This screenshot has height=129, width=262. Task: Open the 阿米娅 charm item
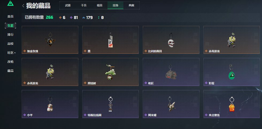point(171,104)
